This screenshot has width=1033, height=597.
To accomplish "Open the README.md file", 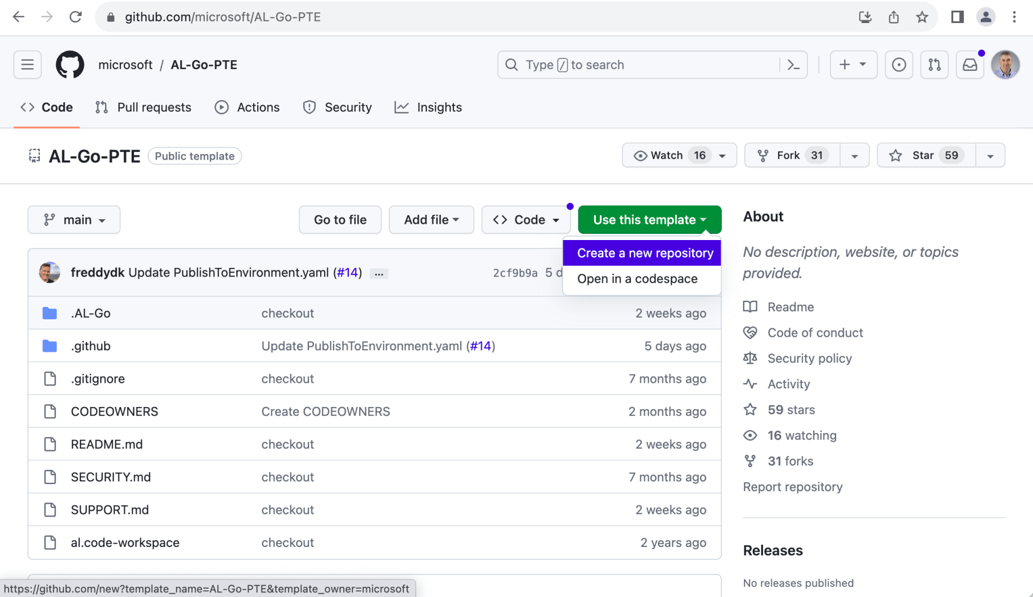I will pyautogui.click(x=107, y=444).
